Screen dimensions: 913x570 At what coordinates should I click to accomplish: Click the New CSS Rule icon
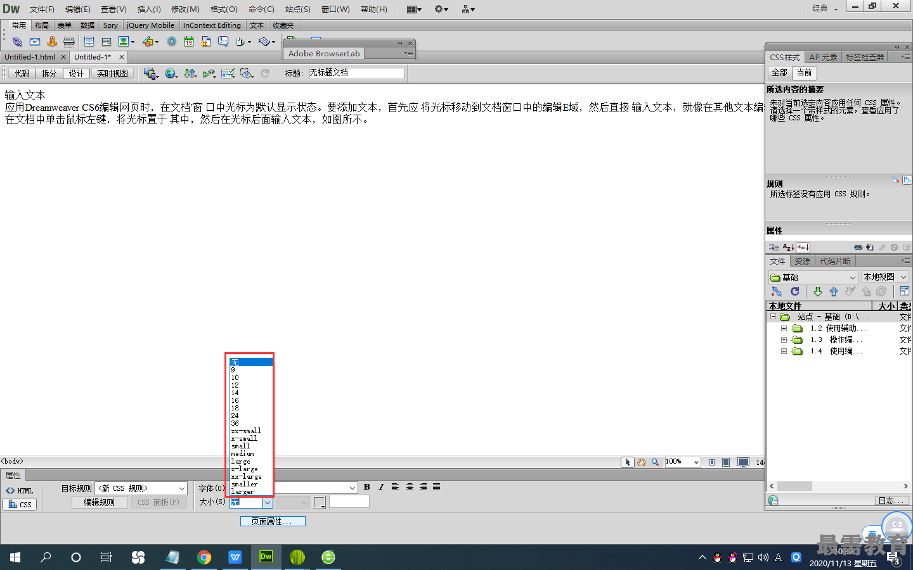(870, 248)
